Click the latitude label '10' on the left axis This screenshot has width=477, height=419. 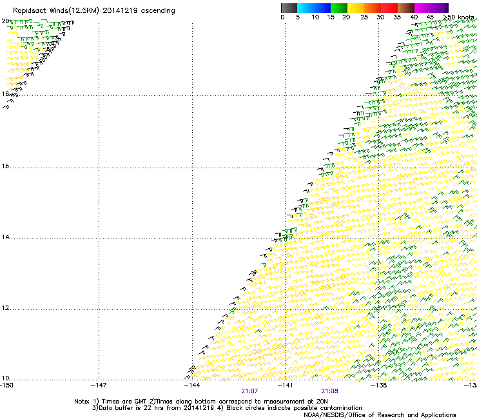pos(5,378)
